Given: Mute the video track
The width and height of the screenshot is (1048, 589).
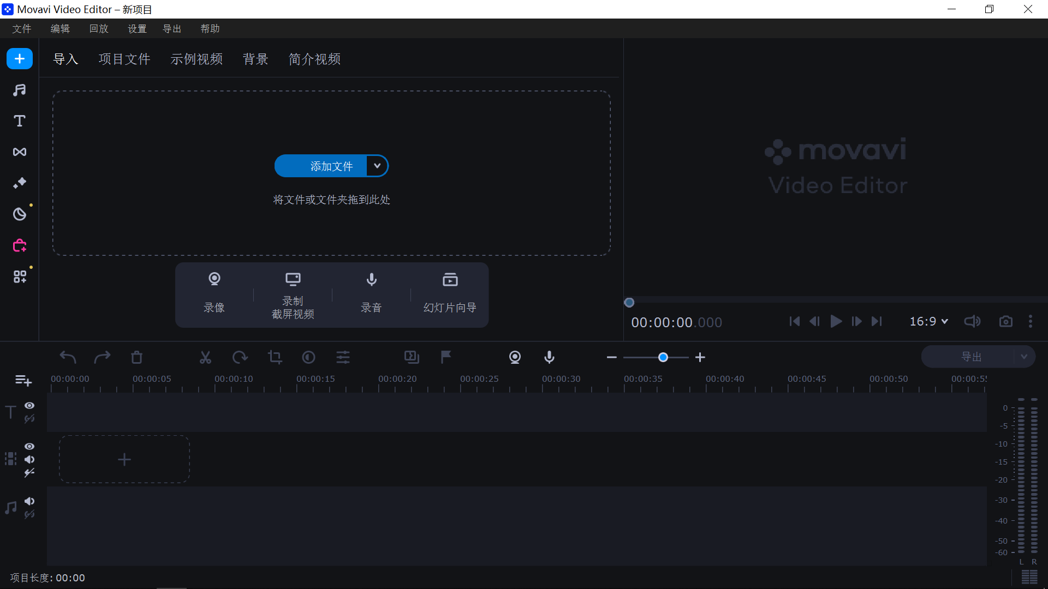Looking at the screenshot, I should coord(29,460).
